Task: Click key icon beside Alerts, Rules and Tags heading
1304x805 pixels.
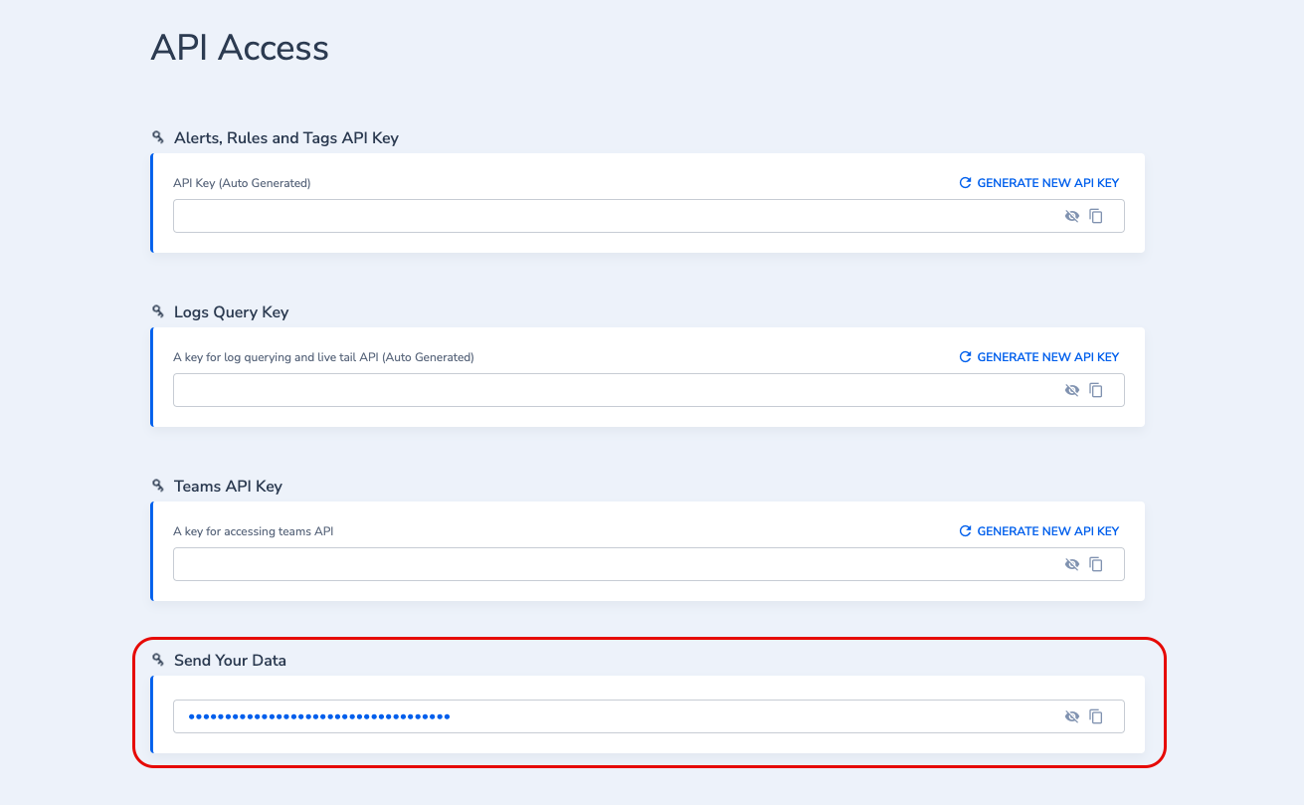Action: [x=157, y=138]
